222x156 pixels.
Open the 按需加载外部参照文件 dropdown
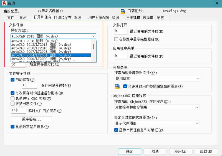[x=157, y=79]
